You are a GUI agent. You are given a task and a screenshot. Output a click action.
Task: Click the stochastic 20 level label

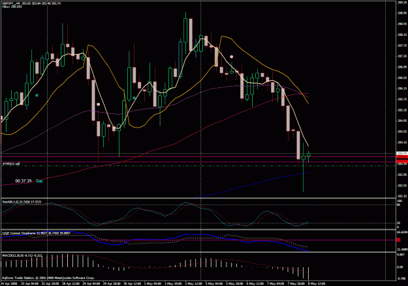pos(399,223)
